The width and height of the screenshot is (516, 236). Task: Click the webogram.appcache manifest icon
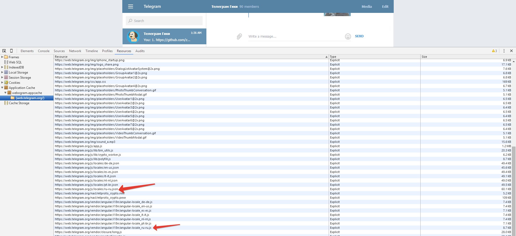point(9,93)
